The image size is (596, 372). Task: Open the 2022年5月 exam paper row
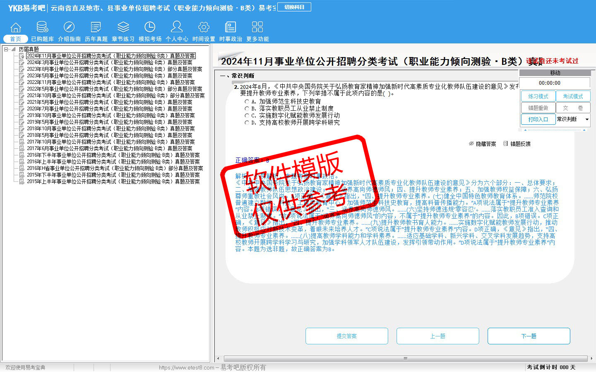114,89
